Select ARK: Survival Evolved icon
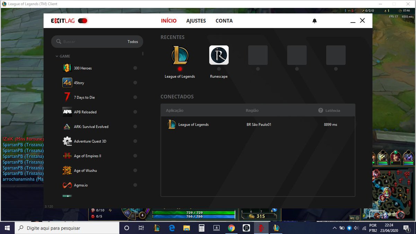 pos(67,127)
